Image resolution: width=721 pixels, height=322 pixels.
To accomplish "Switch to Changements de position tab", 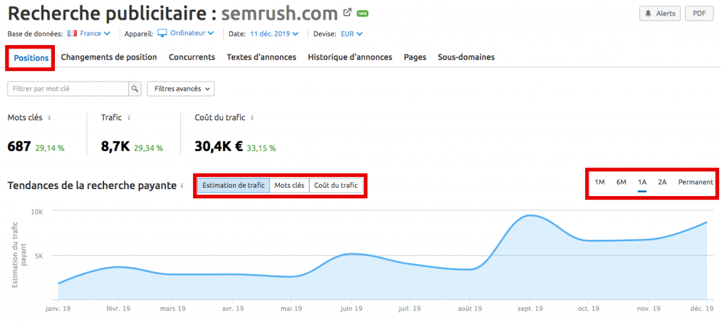I will [109, 58].
